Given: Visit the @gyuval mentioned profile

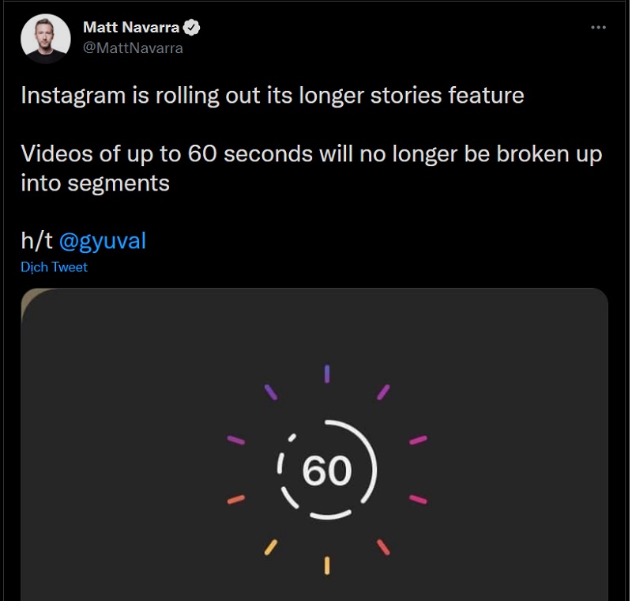Looking at the screenshot, I should click(103, 240).
